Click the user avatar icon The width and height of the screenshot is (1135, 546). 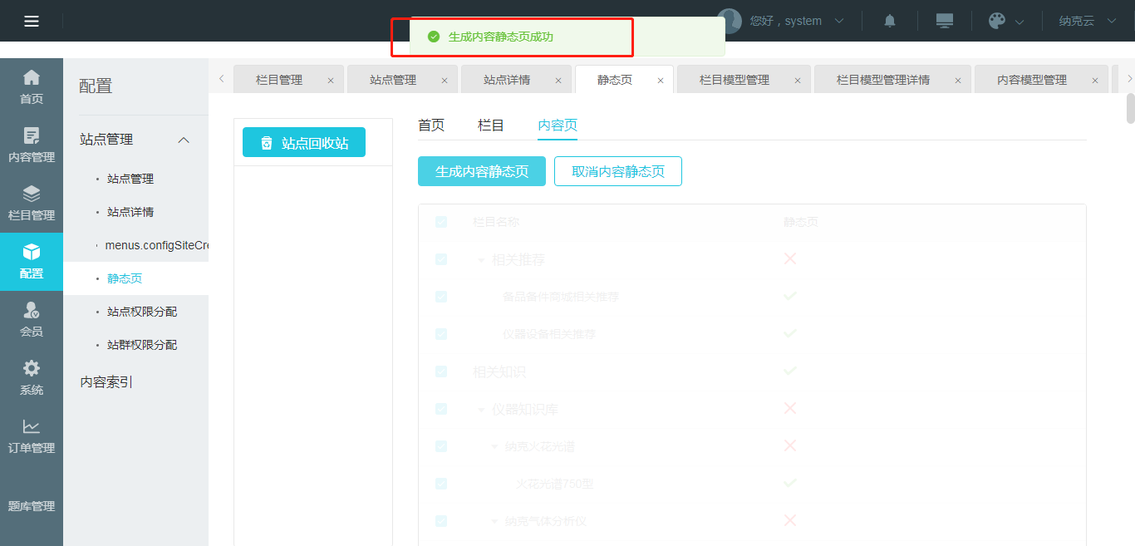pyautogui.click(x=730, y=21)
